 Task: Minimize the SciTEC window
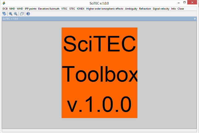(179, 2)
